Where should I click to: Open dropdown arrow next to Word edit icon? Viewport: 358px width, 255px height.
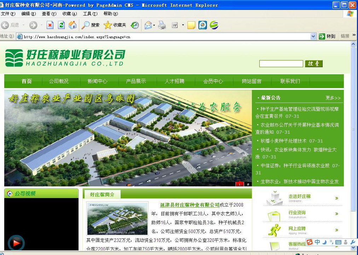[x=183, y=25]
